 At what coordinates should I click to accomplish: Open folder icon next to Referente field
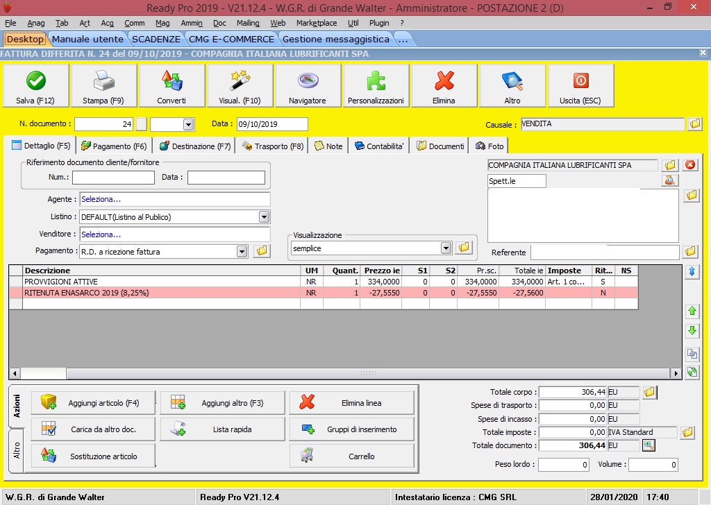[690, 251]
